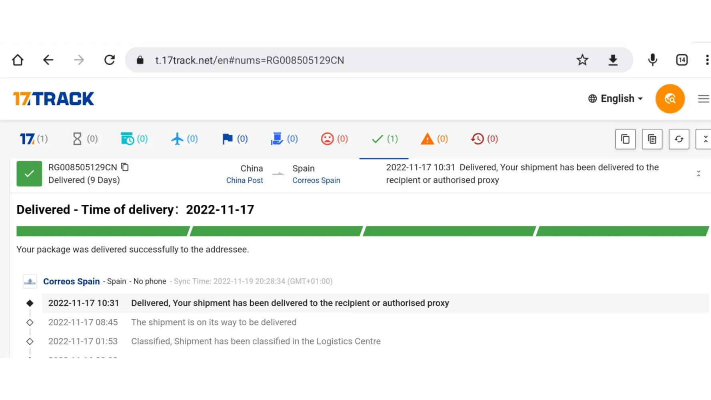711x400 pixels.
Task: Bookmark this page with the star
Action: click(x=582, y=60)
